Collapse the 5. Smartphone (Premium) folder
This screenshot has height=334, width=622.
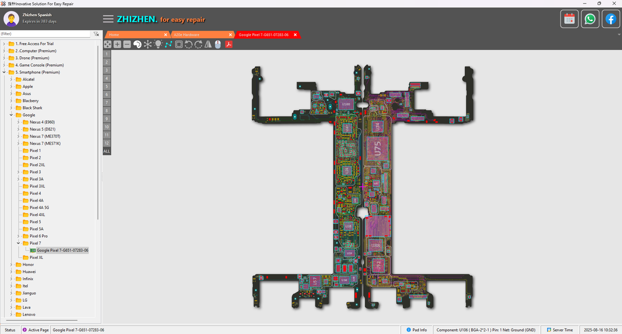4,72
